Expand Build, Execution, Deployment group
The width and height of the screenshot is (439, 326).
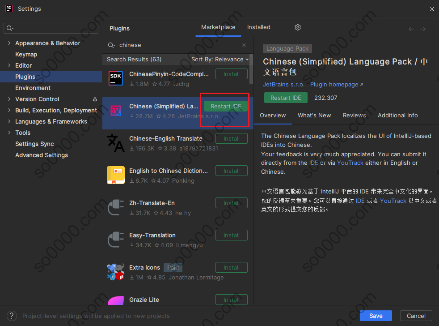(9, 111)
